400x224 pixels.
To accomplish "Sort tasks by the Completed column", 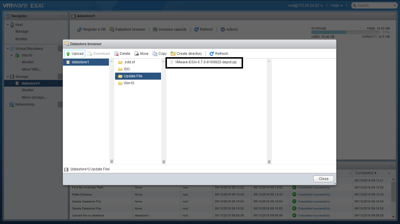I will coord(366,173).
